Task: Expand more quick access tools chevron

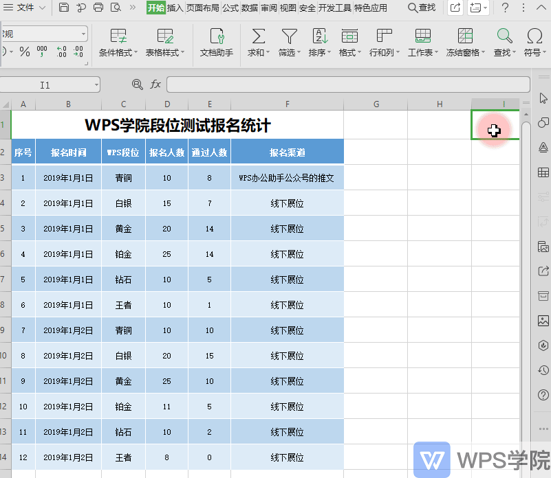Action: (x=133, y=8)
